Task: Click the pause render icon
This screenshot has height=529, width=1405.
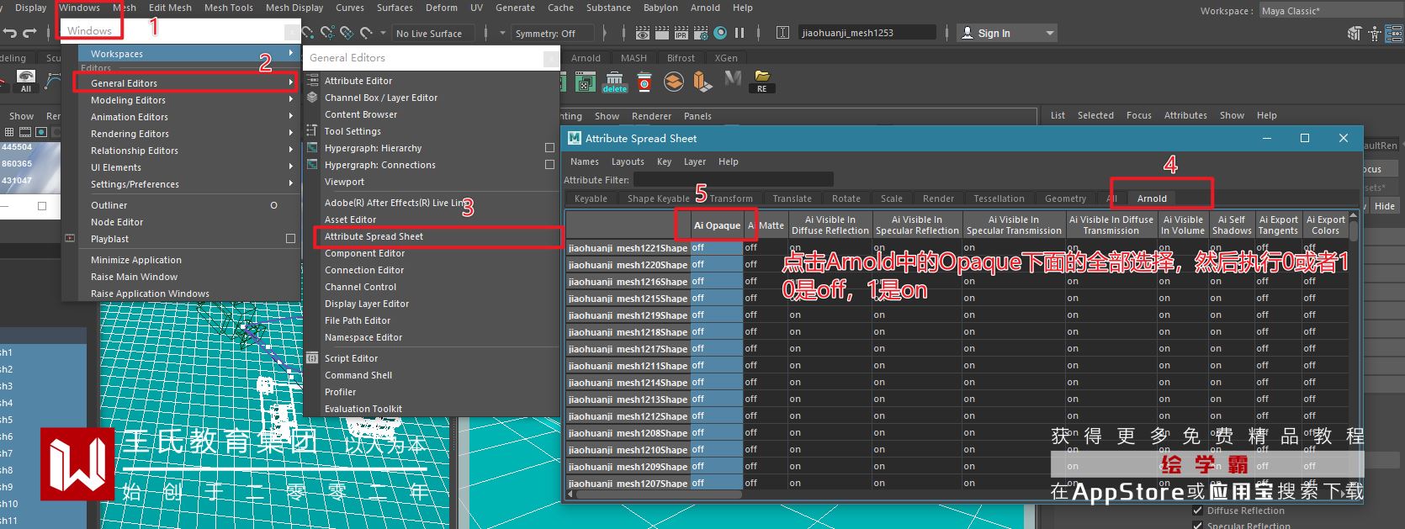Action: point(740,33)
